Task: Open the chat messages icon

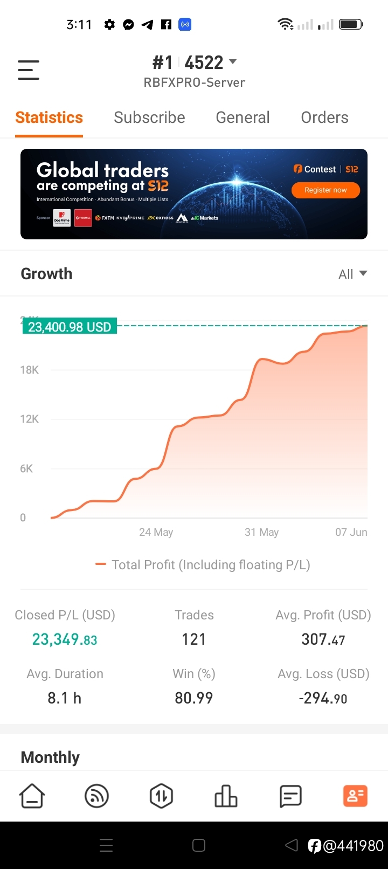Action: click(290, 796)
